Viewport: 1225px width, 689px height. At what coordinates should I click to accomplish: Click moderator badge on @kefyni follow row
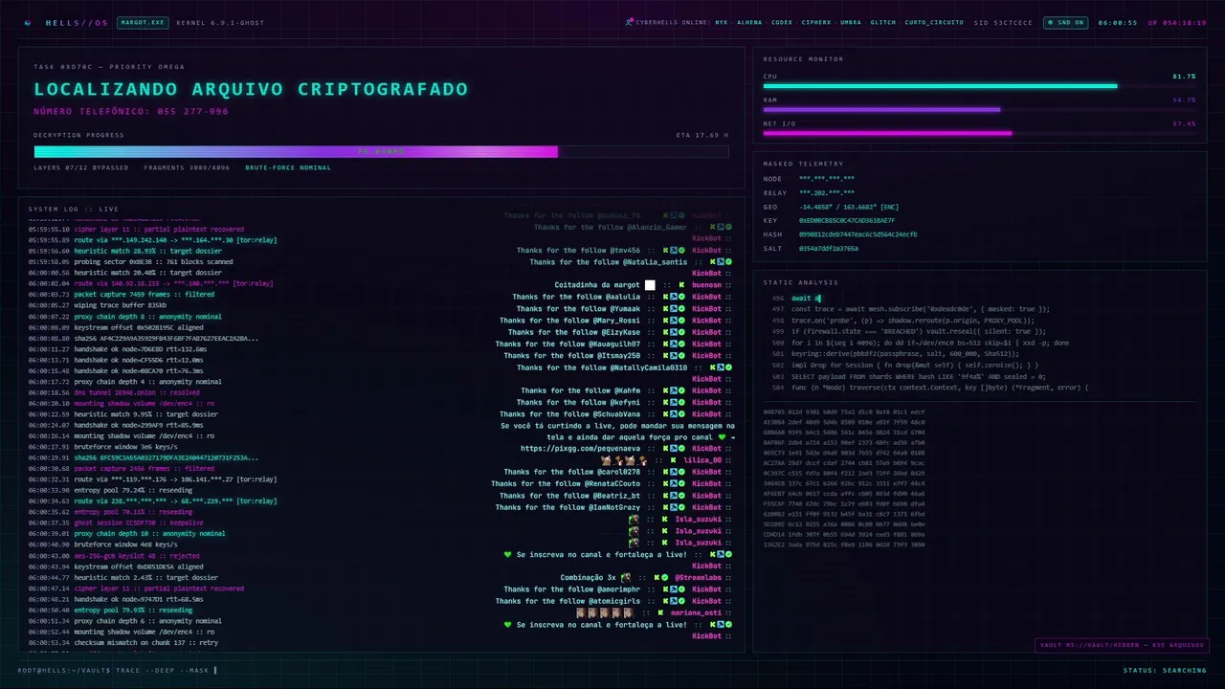point(674,402)
